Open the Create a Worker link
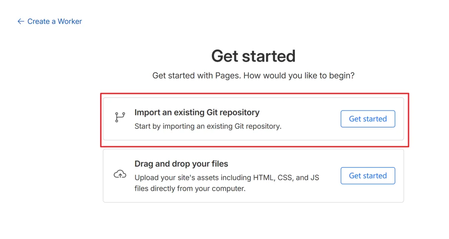The width and height of the screenshot is (449, 239). (x=49, y=22)
